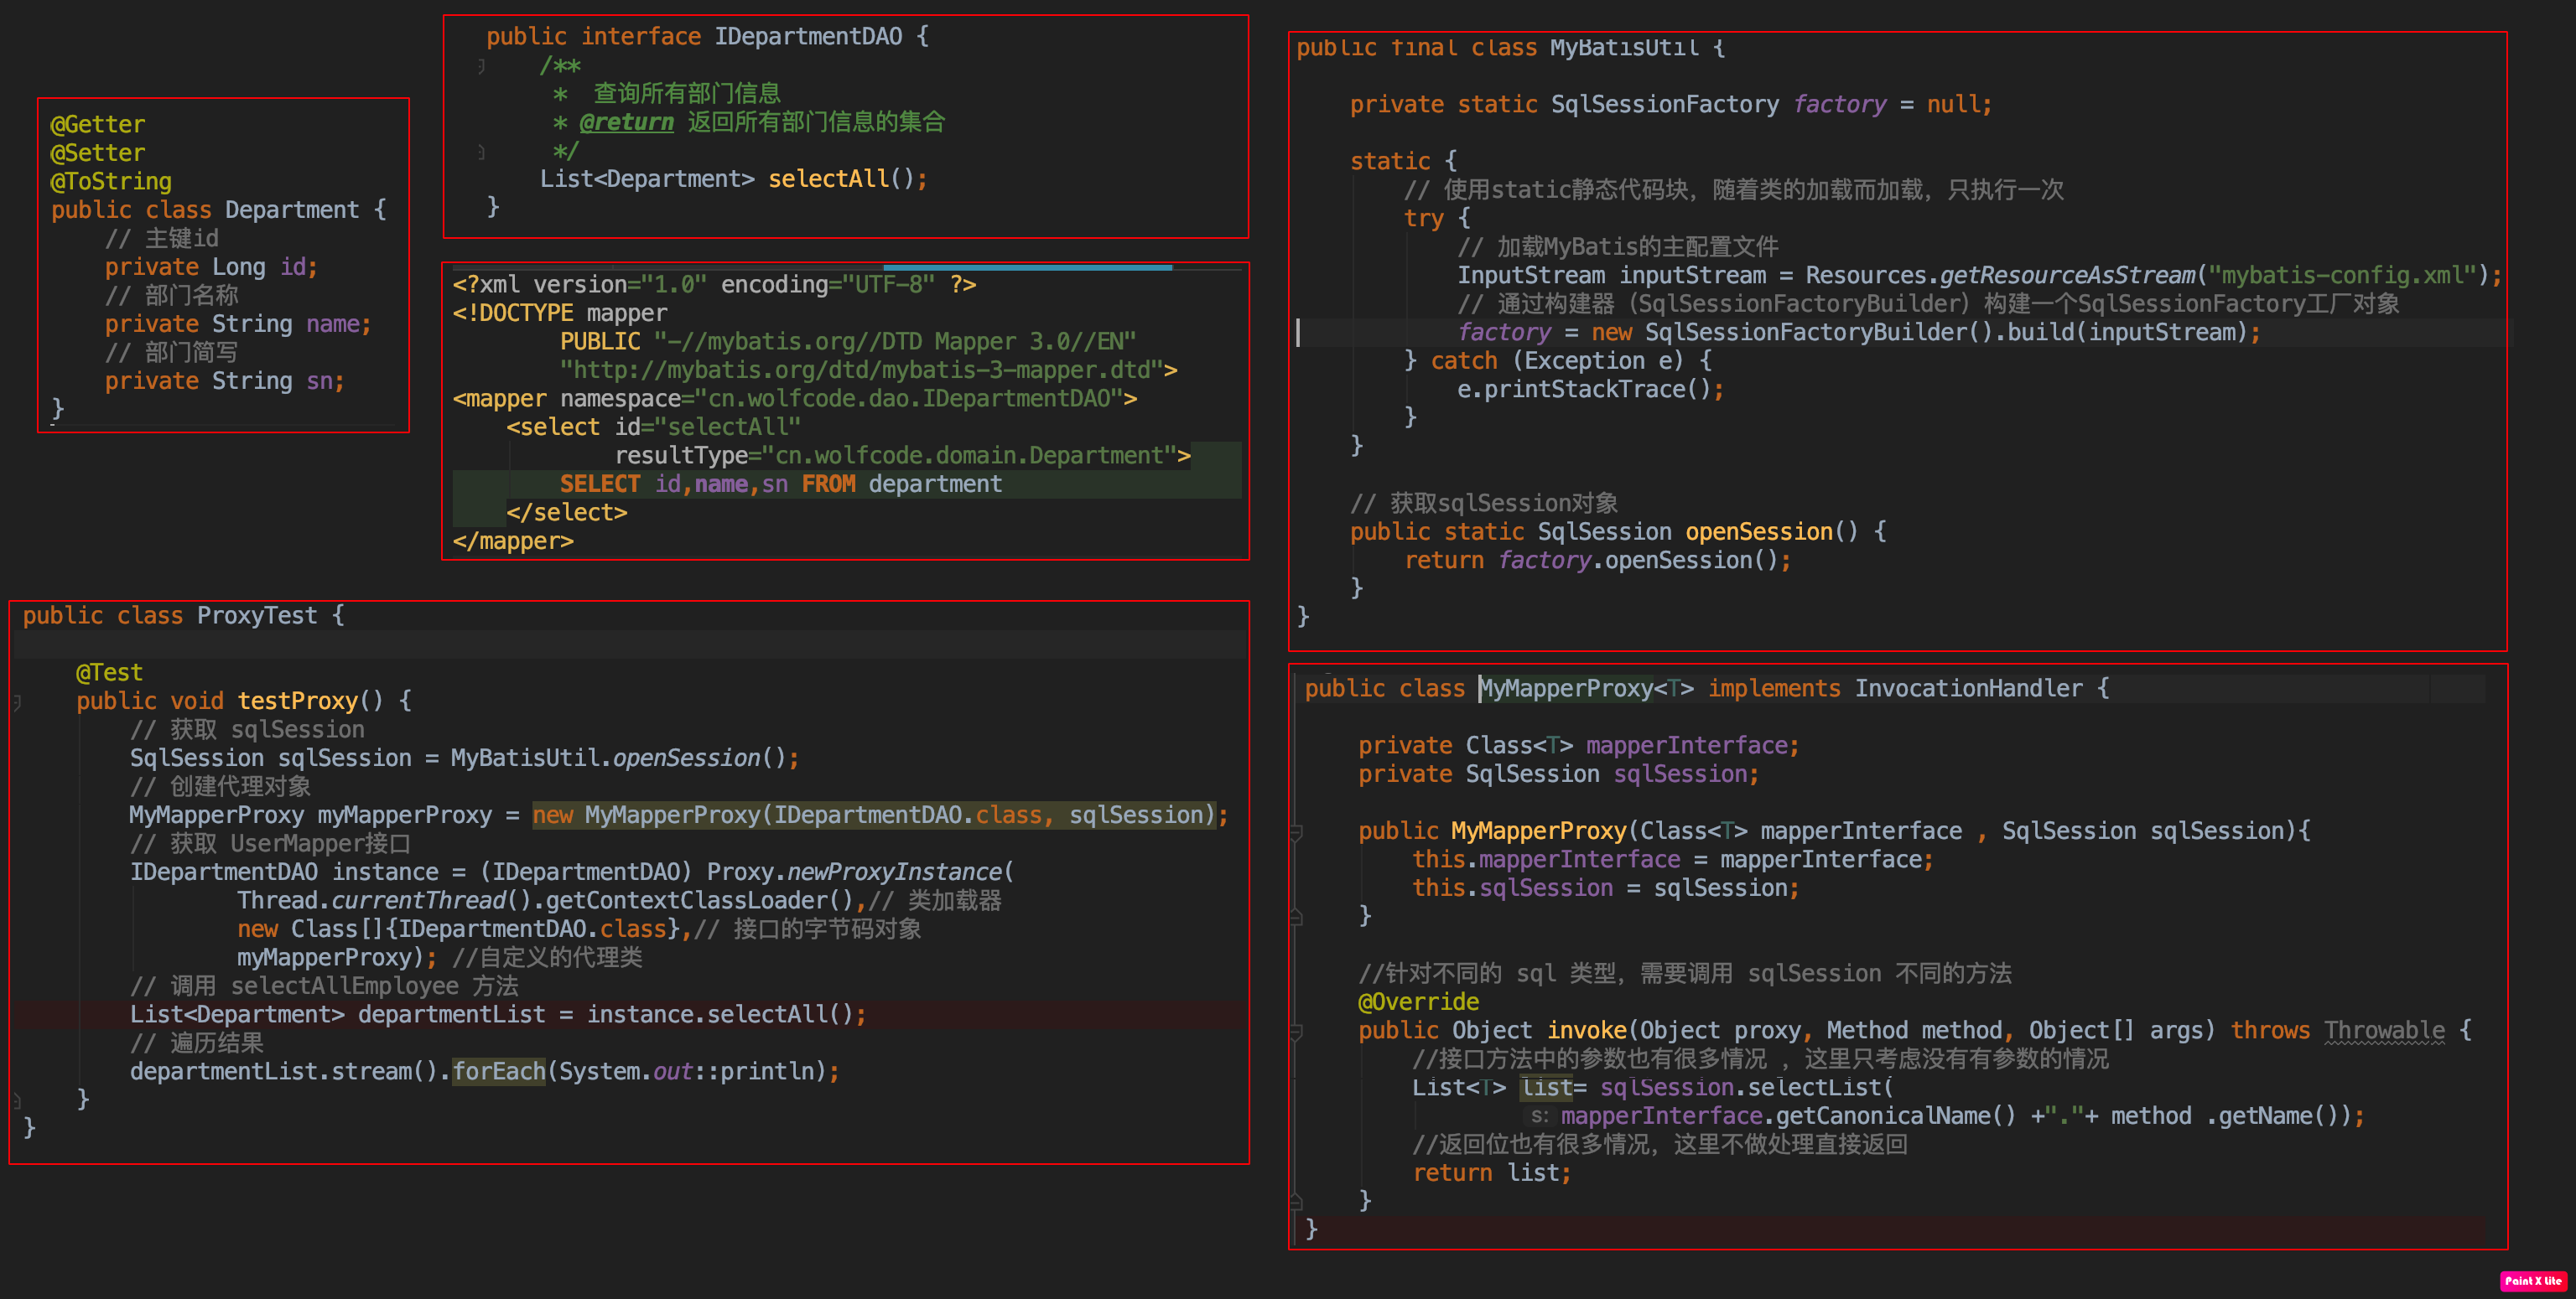This screenshot has width=2576, height=1299.
Task: Click the select id="selectAll" tag
Action: [653, 427]
